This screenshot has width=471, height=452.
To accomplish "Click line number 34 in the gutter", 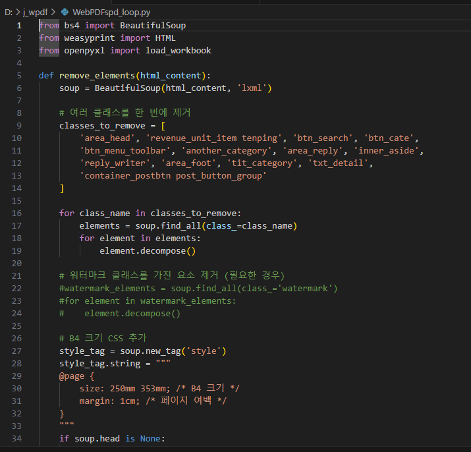I will (16, 439).
